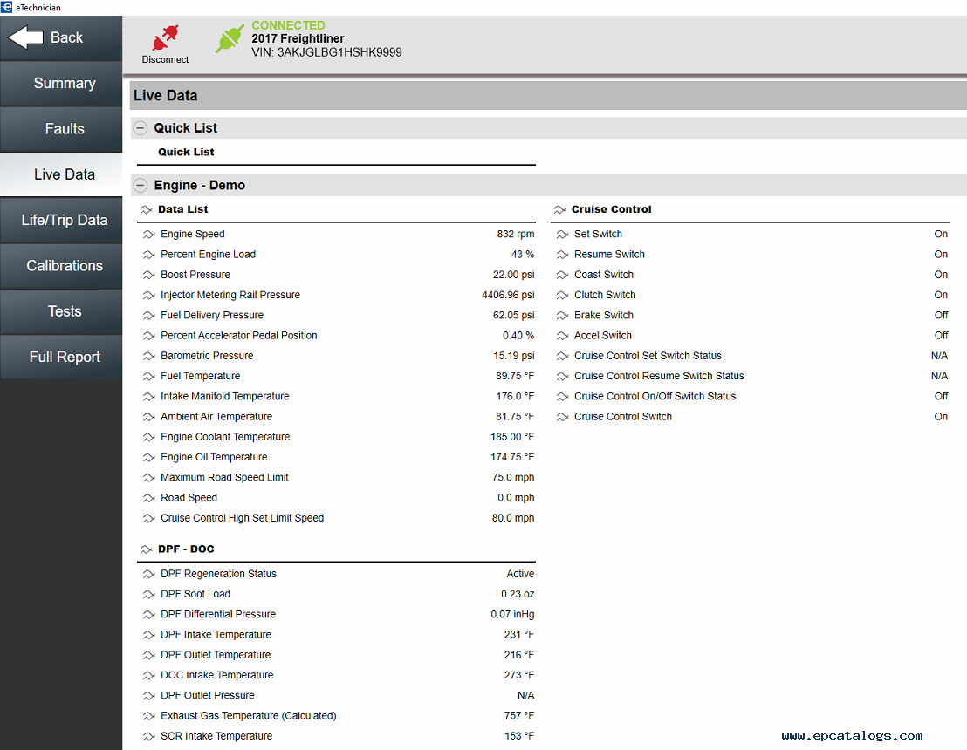The height and width of the screenshot is (750, 967).
Task: Click the graph icon for Accel Switch
Action: 562,336
